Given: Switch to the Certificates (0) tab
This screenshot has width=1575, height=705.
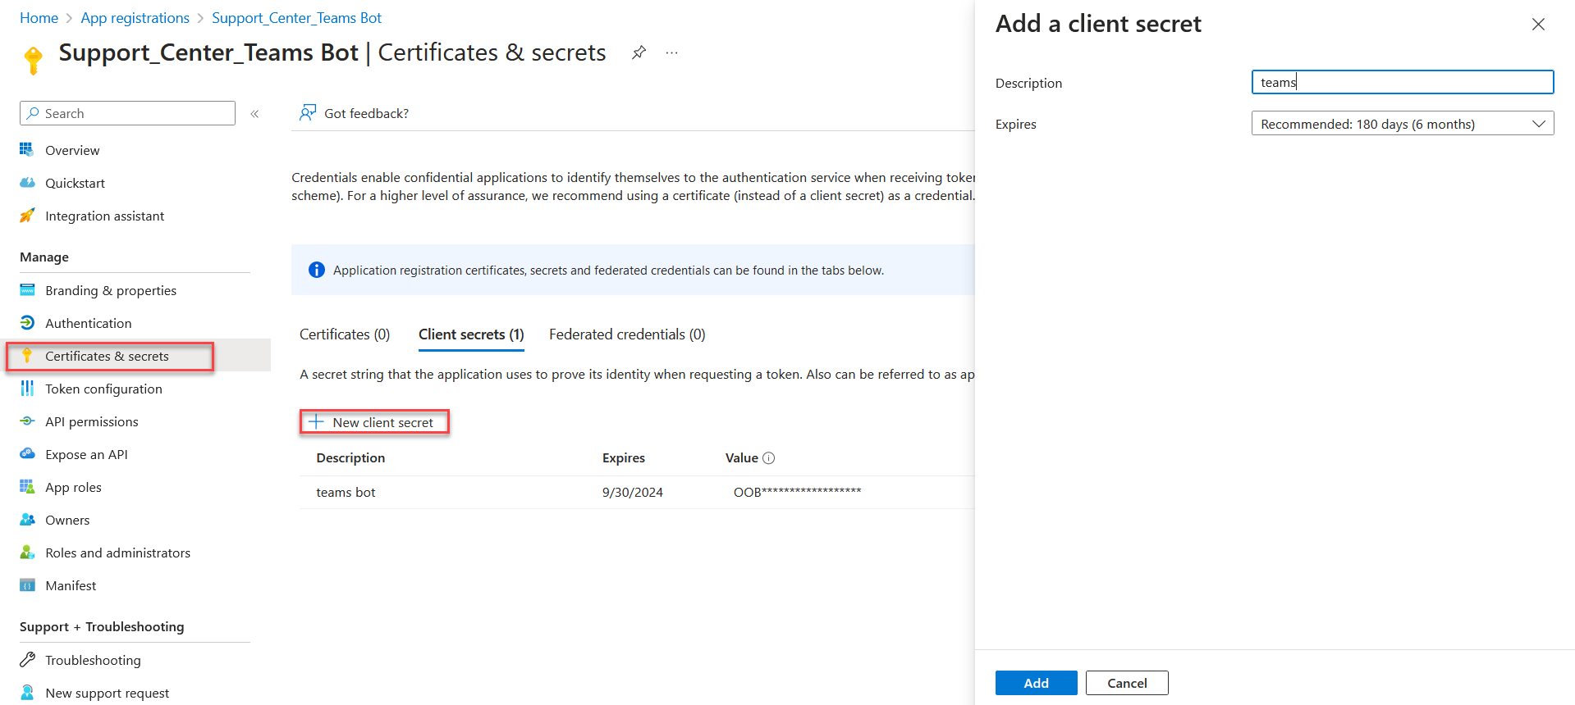Looking at the screenshot, I should tap(345, 334).
